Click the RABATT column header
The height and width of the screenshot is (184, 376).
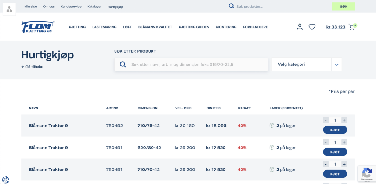245,108
